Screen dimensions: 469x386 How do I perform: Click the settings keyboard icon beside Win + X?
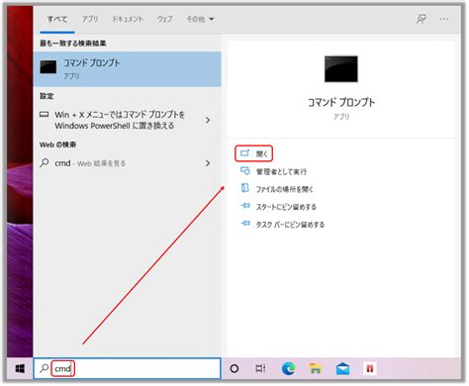click(45, 115)
